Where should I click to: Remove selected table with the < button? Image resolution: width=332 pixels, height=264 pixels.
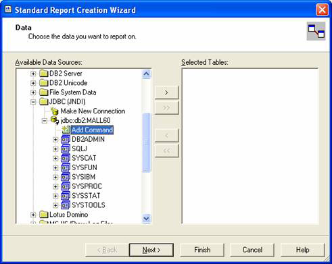click(x=166, y=135)
